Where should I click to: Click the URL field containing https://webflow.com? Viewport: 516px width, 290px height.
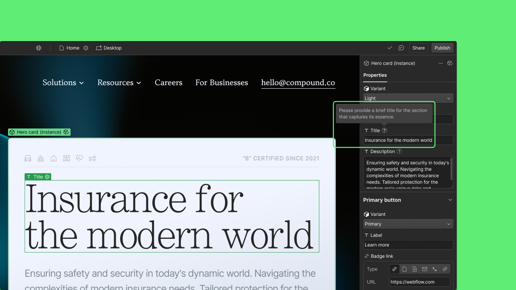click(x=419, y=282)
